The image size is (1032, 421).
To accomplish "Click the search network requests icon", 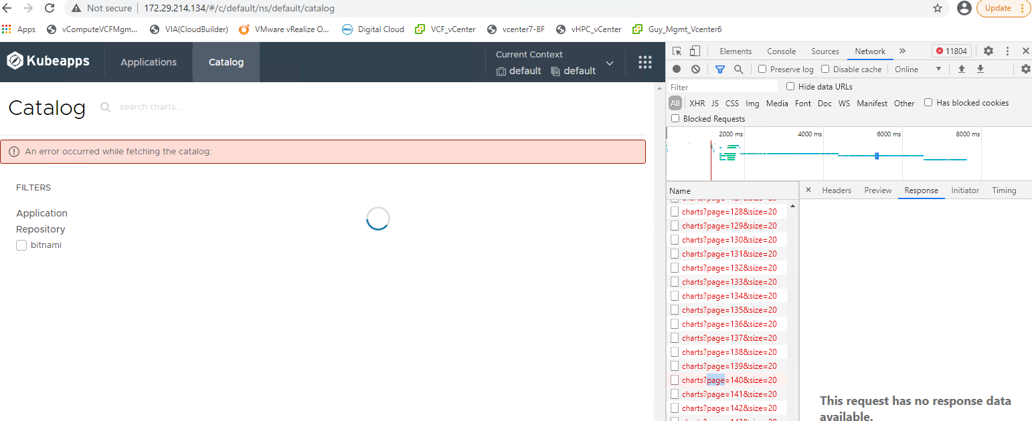I will (x=737, y=69).
